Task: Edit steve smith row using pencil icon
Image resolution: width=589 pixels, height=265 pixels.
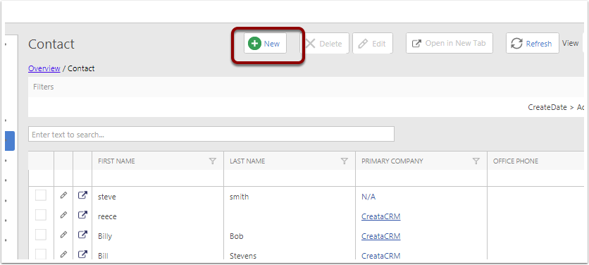Action: (63, 195)
